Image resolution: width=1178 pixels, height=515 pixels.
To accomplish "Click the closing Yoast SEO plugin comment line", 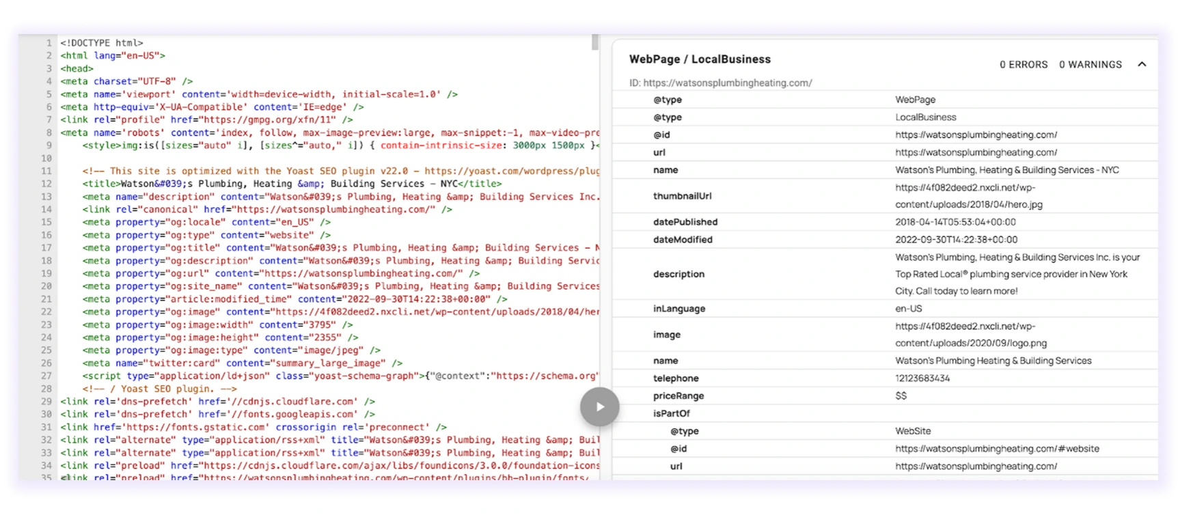I will (x=160, y=389).
